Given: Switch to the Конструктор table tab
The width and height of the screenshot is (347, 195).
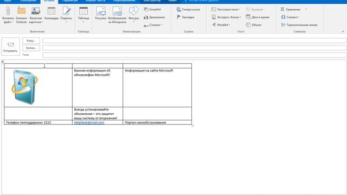Looking at the screenshot, I should pyautogui.click(x=152, y=1).
